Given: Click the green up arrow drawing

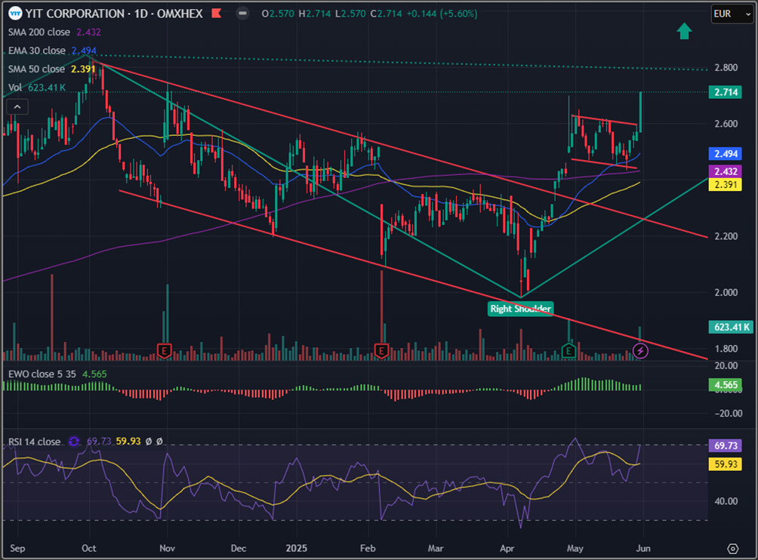Looking at the screenshot, I should click(684, 31).
